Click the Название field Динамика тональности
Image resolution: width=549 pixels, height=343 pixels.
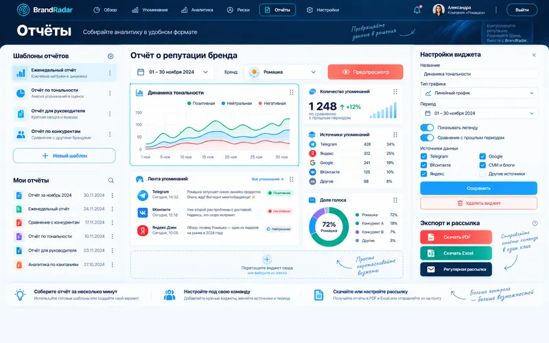click(x=478, y=74)
